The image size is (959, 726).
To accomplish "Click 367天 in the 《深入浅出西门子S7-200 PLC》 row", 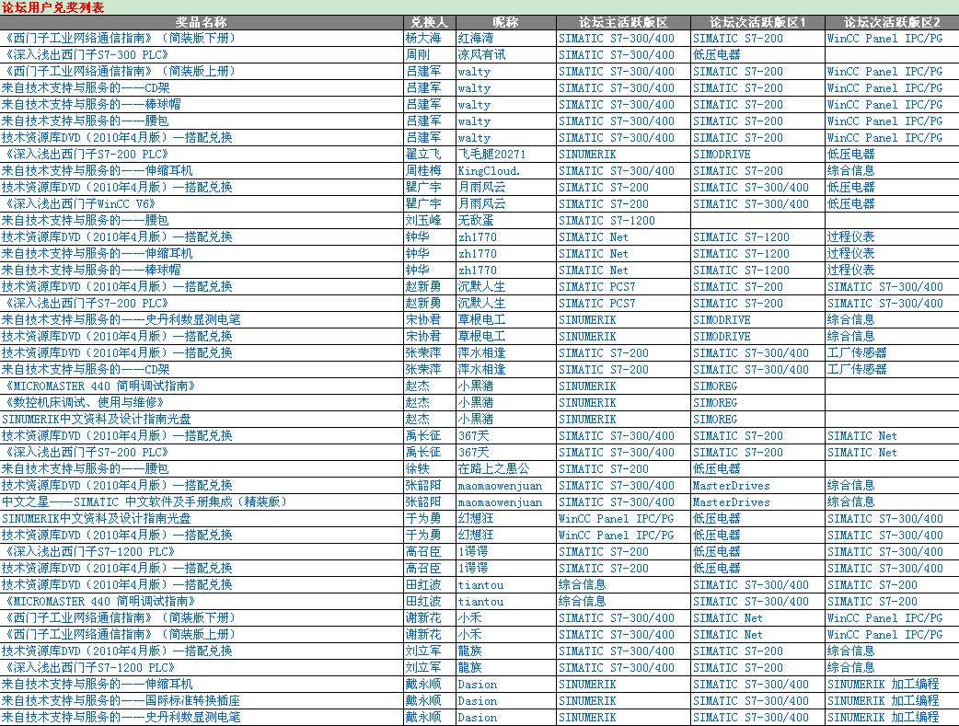I will tap(474, 452).
